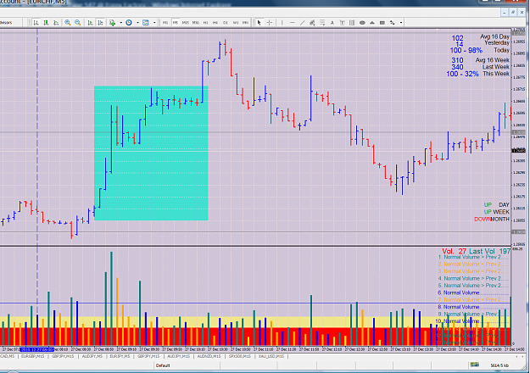Image resolution: width=530 pixels, height=373 pixels.
Task: Click the connection status bars icon
Action: (475, 365)
